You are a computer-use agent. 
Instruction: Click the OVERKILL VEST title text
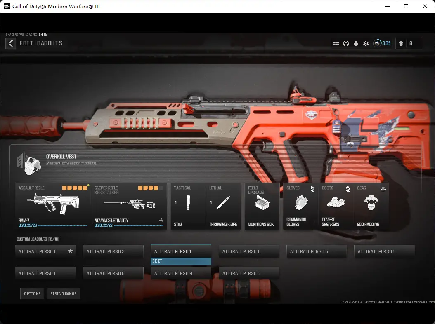tap(61, 157)
